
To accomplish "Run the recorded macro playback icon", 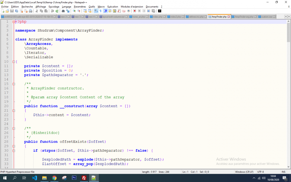I will coord(144,11).
